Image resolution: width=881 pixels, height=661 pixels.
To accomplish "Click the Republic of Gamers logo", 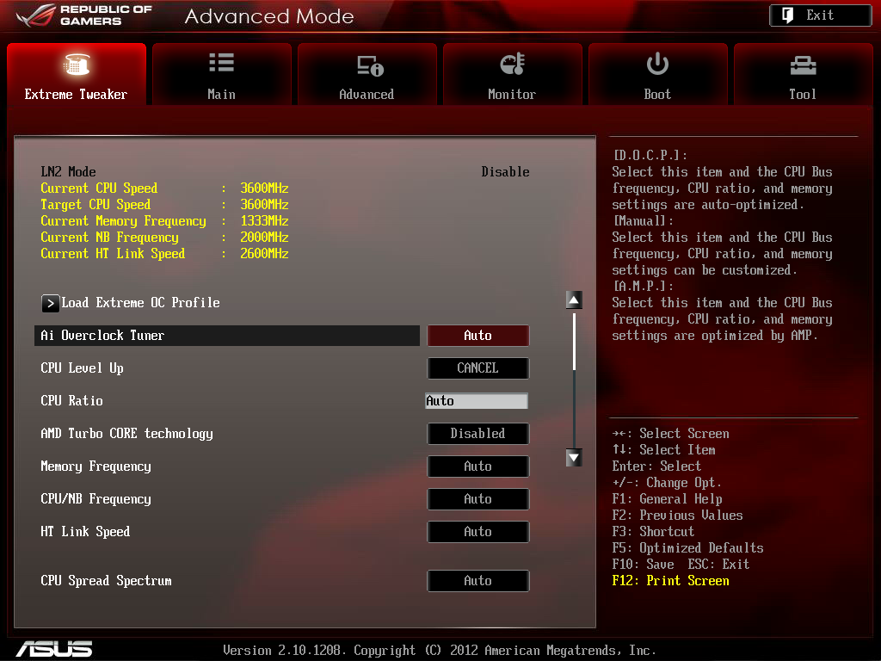I will pos(84,15).
